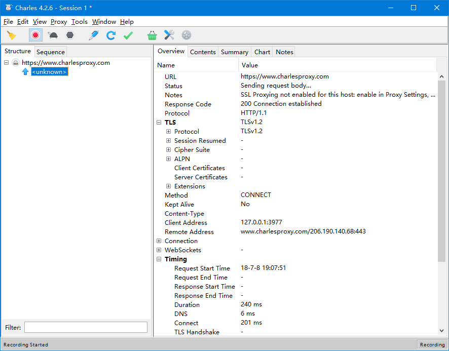Expand the Session Resumed row
Screen dimensions: 449x351
click(168, 141)
